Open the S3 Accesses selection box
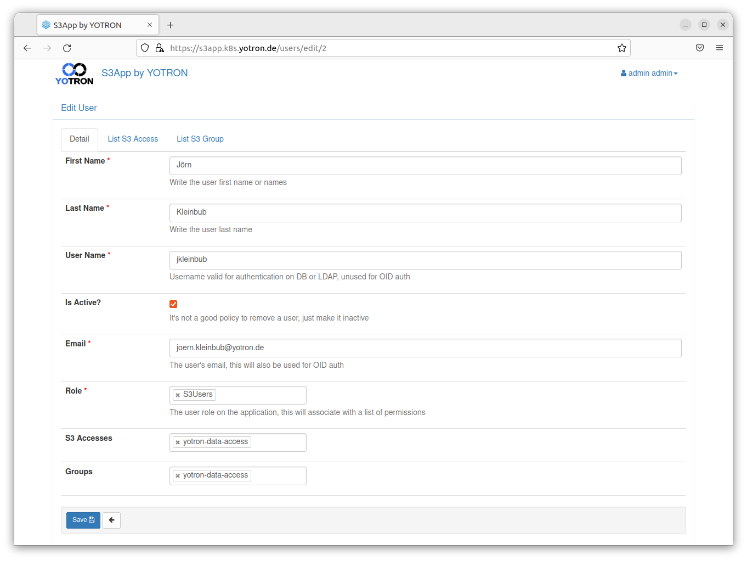This screenshot has width=747, height=561. point(238,442)
